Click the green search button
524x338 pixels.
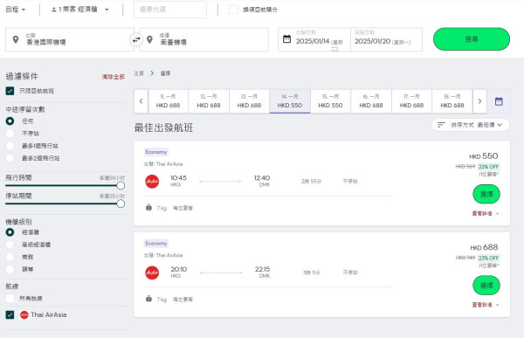tap(472, 39)
